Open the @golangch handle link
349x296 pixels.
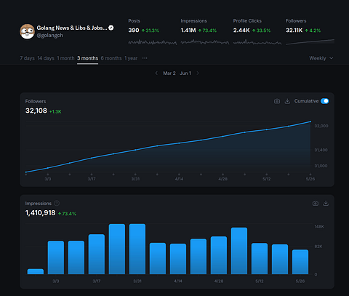(x=50, y=36)
